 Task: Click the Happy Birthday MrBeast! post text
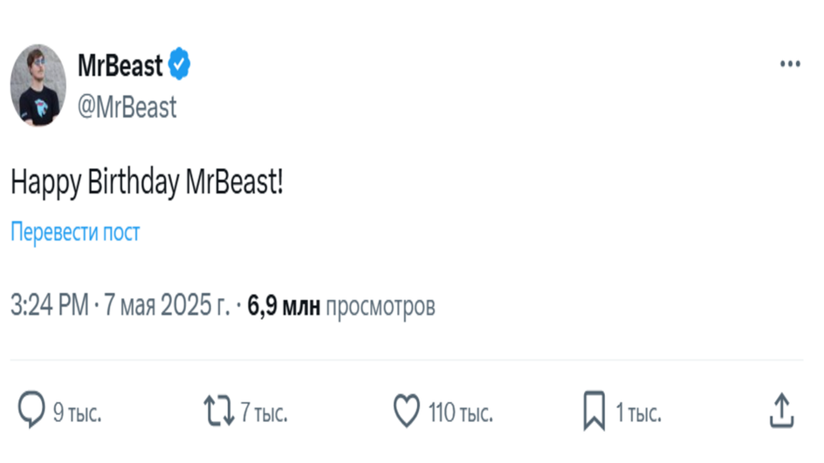point(148,183)
